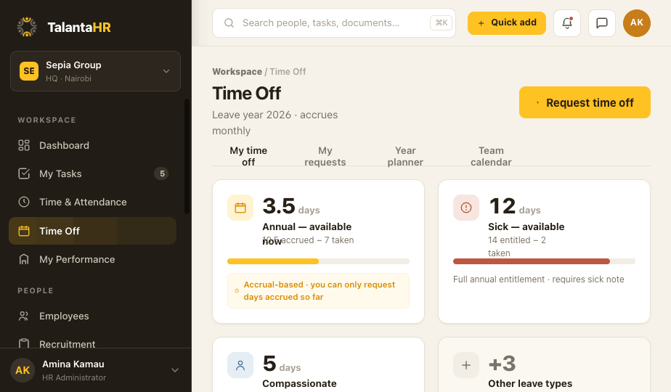Viewport: 671px width, 392px height.
Task: Go to My Tasks in sidebar
Action: (x=92, y=173)
